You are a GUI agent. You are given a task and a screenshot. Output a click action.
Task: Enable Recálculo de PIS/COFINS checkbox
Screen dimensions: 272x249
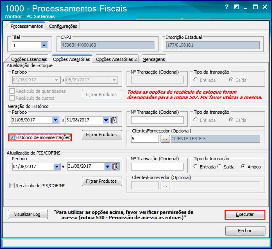coord(12,186)
